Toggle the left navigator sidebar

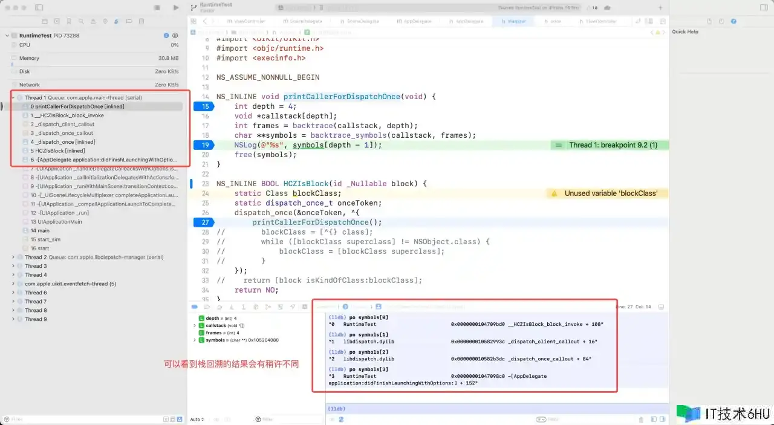point(39,8)
